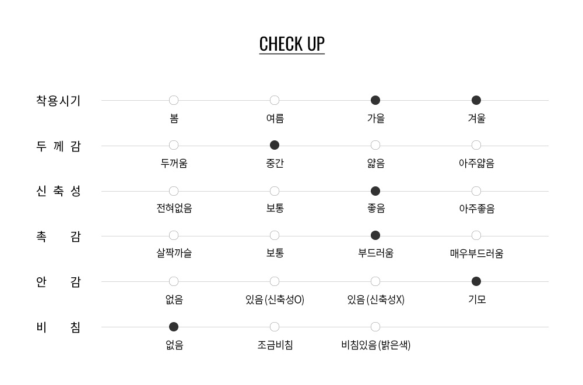
Task: Click the CHECK UP heading
Action: pyautogui.click(x=291, y=44)
